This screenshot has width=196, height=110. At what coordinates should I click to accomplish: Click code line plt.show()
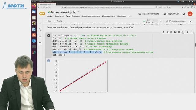58,55
